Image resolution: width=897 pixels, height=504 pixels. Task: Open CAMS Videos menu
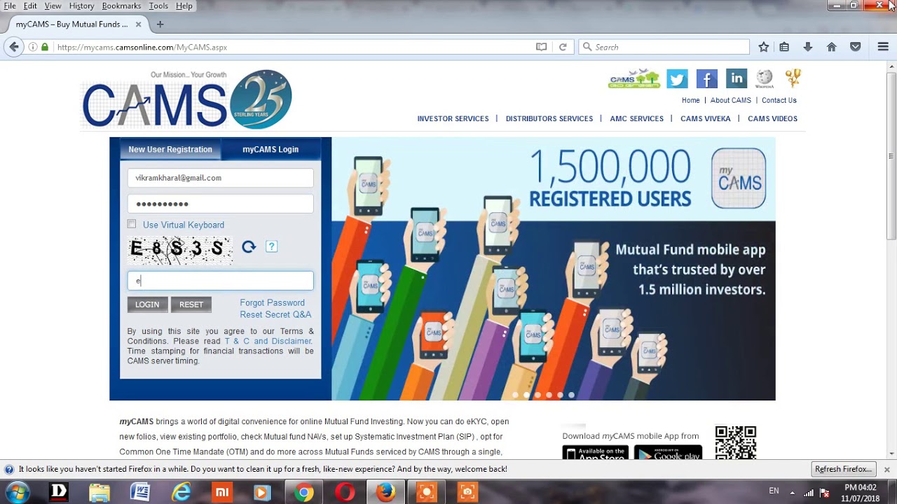tap(772, 118)
